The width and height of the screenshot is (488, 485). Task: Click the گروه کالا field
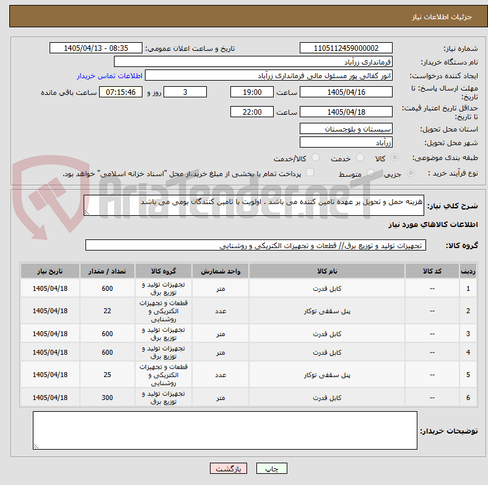[256, 246]
